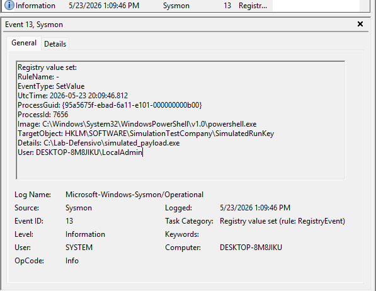
Task: Click the 'Source:' label
Action: point(26,208)
